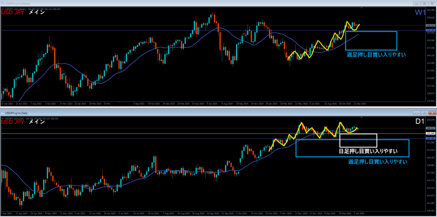437x217 pixels.
Task: Click the blue 154.396 price label on Daily chart
Action: click(x=431, y=138)
